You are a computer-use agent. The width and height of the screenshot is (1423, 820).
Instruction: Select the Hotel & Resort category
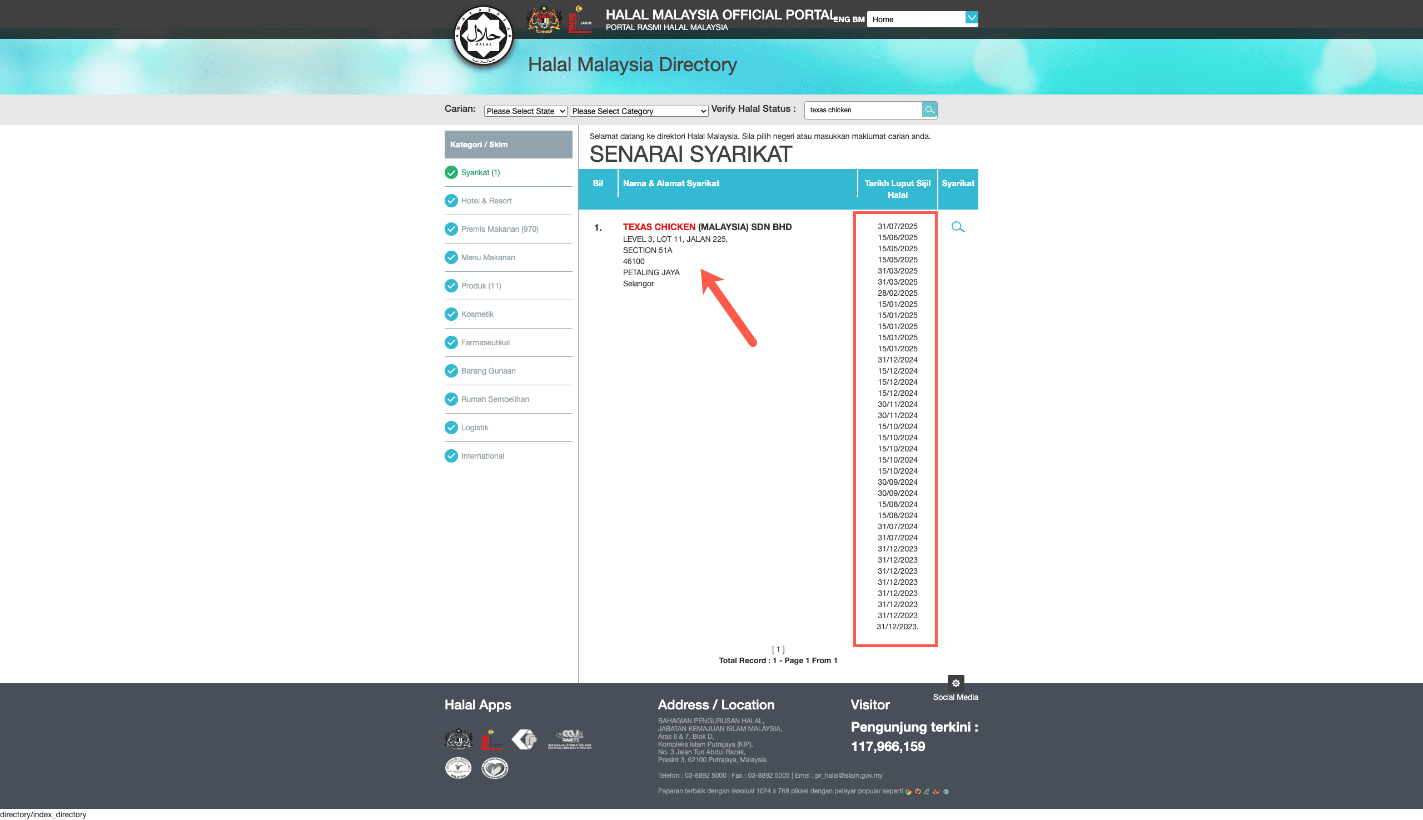(x=486, y=201)
